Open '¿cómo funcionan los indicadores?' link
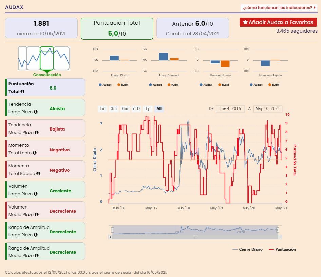 (279, 8)
